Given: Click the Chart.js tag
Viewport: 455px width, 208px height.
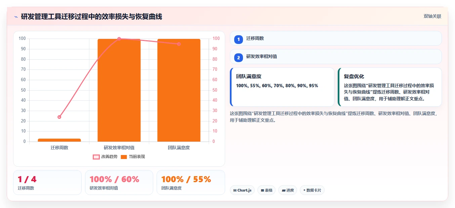Looking at the screenshot, I should click(242, 190).
